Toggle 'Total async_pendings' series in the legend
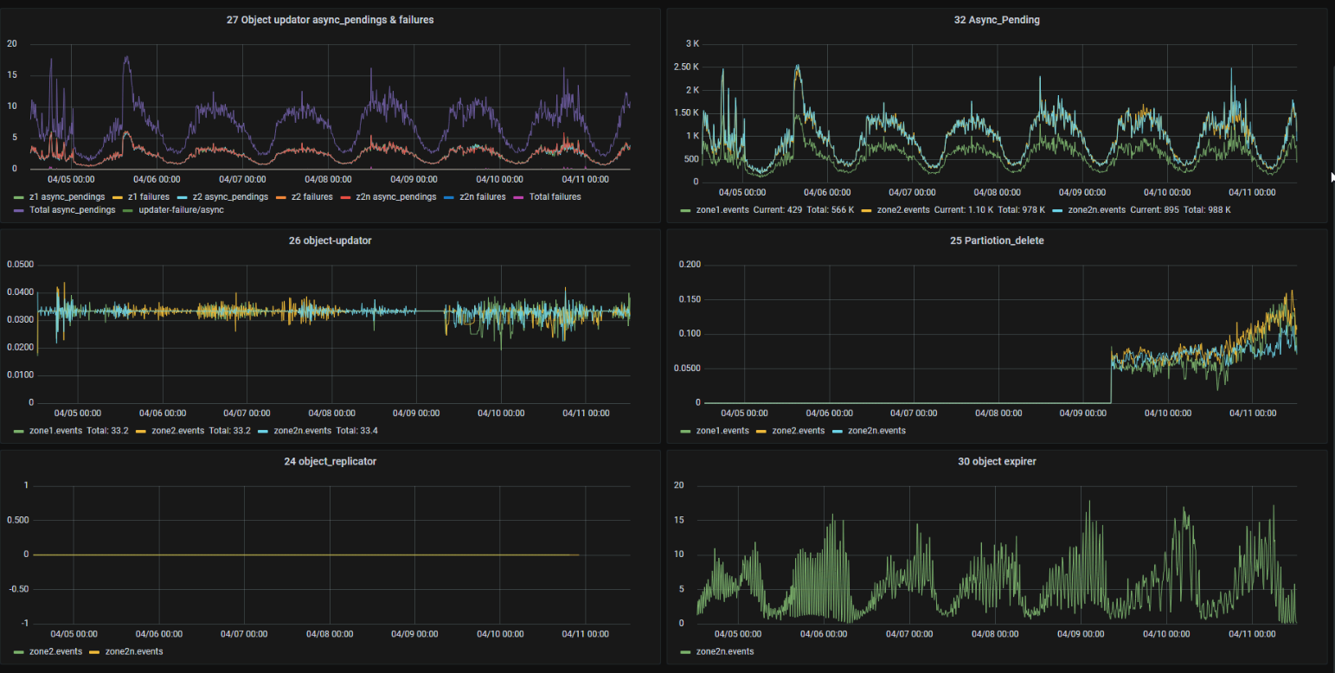This screenshot has height=673, width=1335. pyautogui.click(x=72, y=210)
